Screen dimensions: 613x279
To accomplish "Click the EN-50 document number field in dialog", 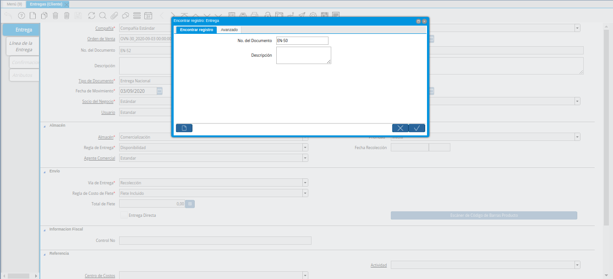I will coord(302,41).
